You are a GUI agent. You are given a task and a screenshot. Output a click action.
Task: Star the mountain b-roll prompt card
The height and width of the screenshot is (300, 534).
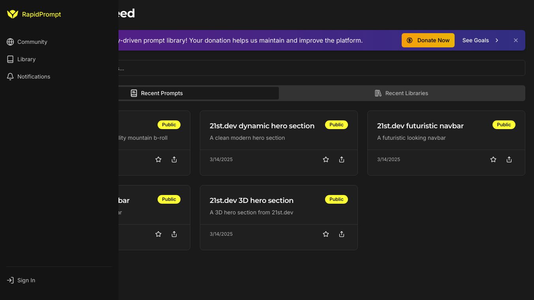click(x=158, y=159)
